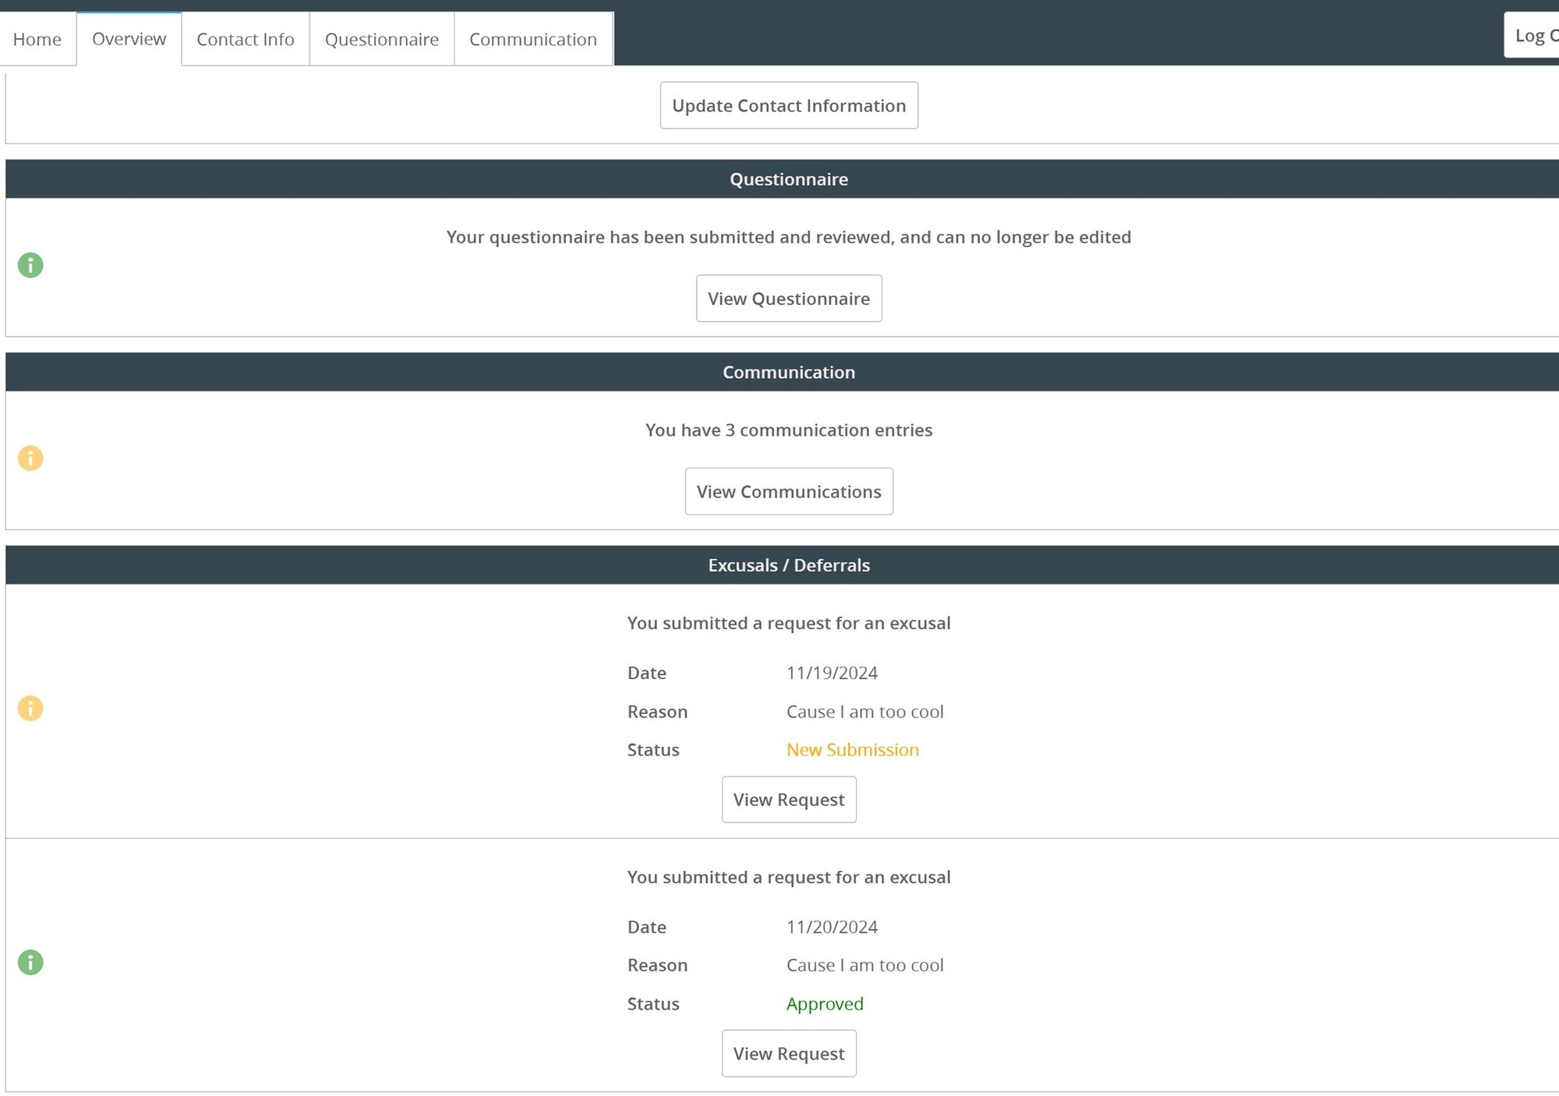The image size is (1559, 1096).
Task: Click the Questionnaire section header
Action: 788,179
